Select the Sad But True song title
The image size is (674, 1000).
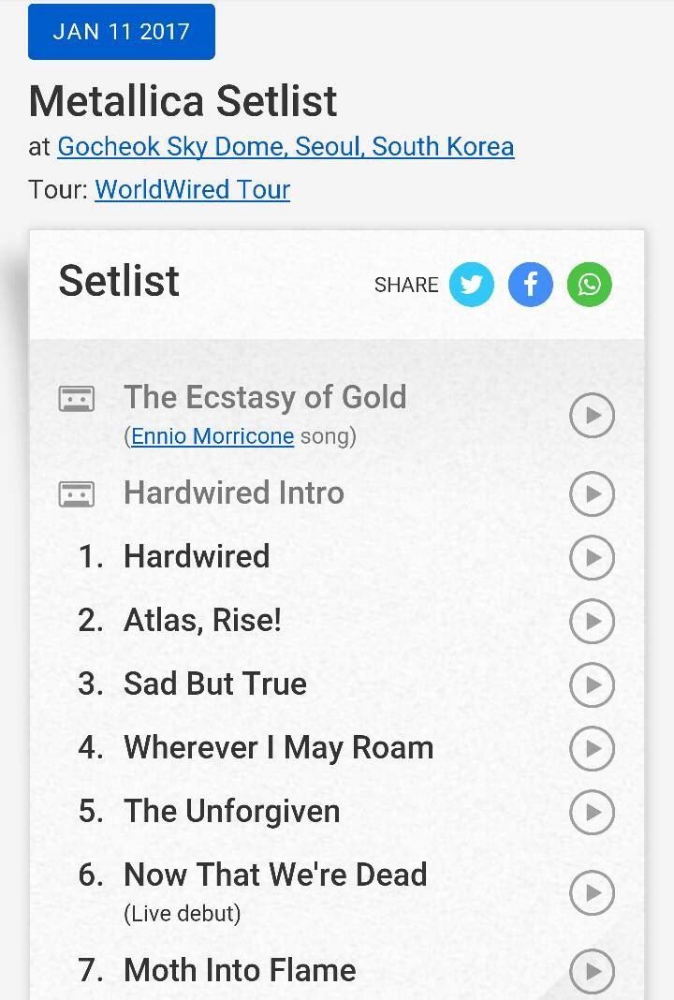(x=215, y=684)
